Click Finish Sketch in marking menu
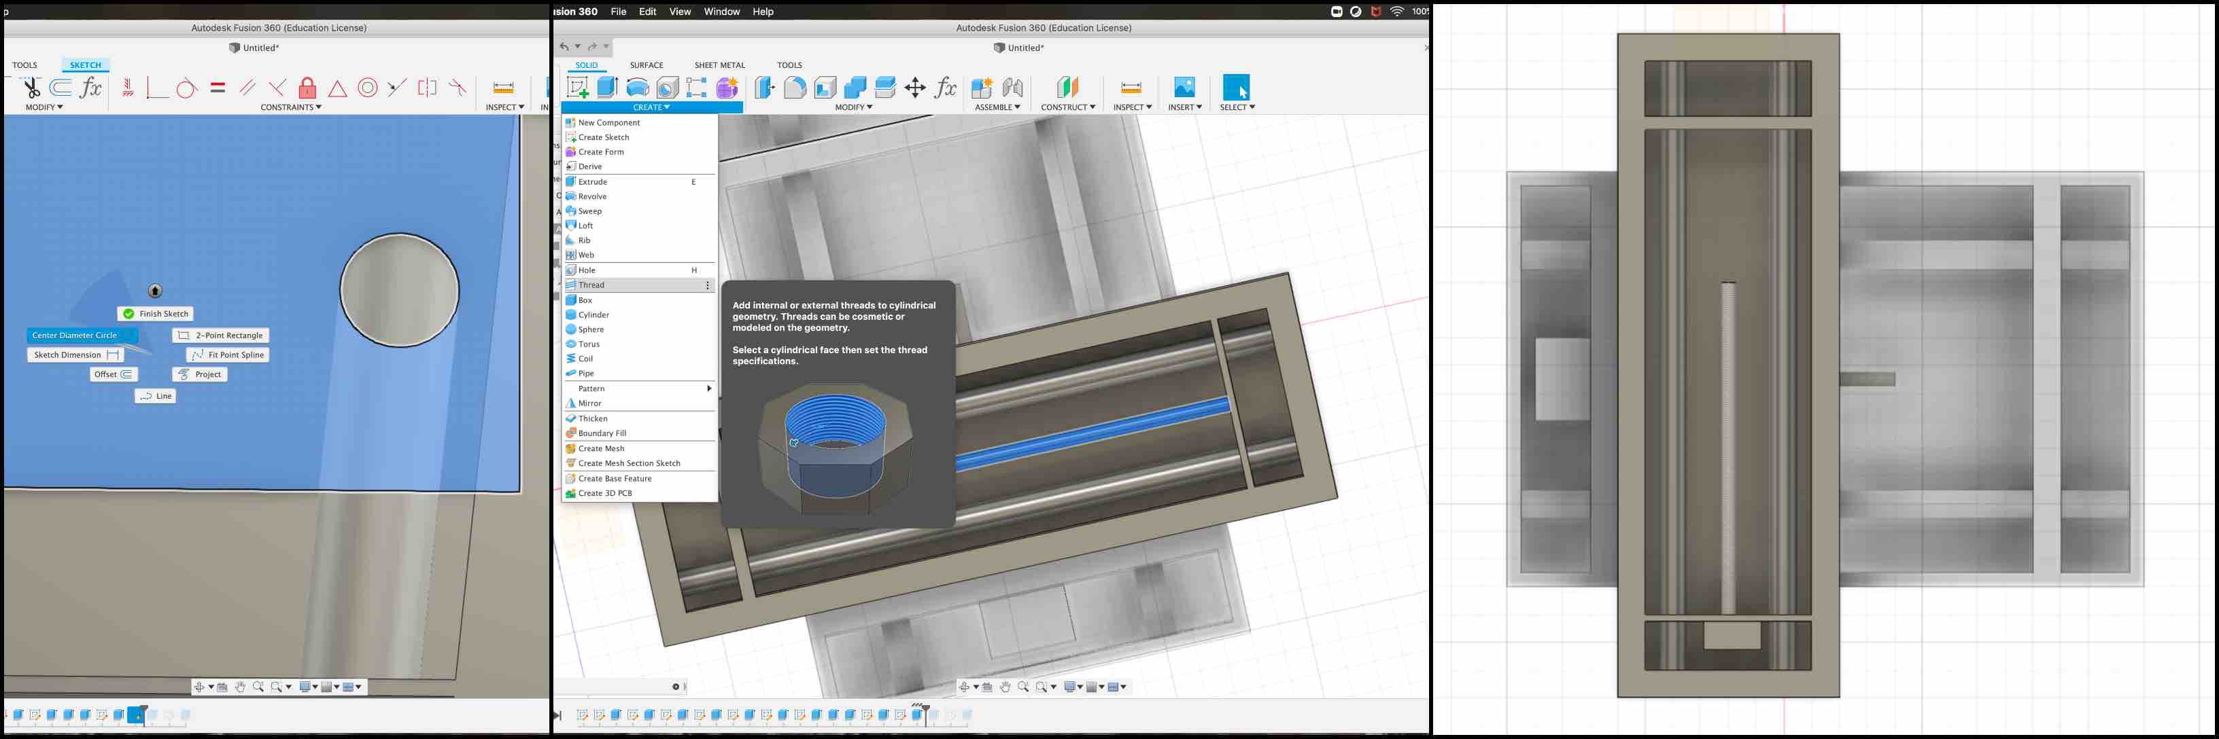Screen dimensions: 2219x739 click(x=155, y=314)
